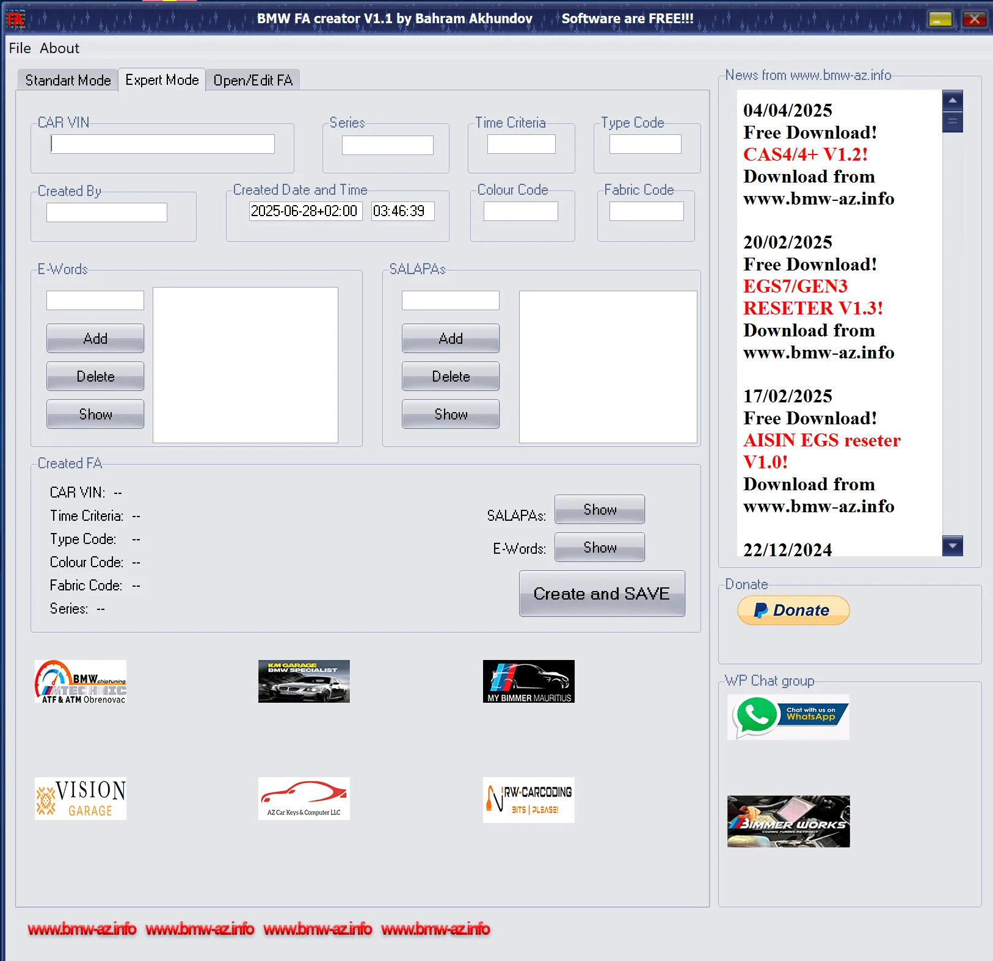993x961 pixels.
Task: Add an E-Word with the Add button
Action: click(95, 338)
